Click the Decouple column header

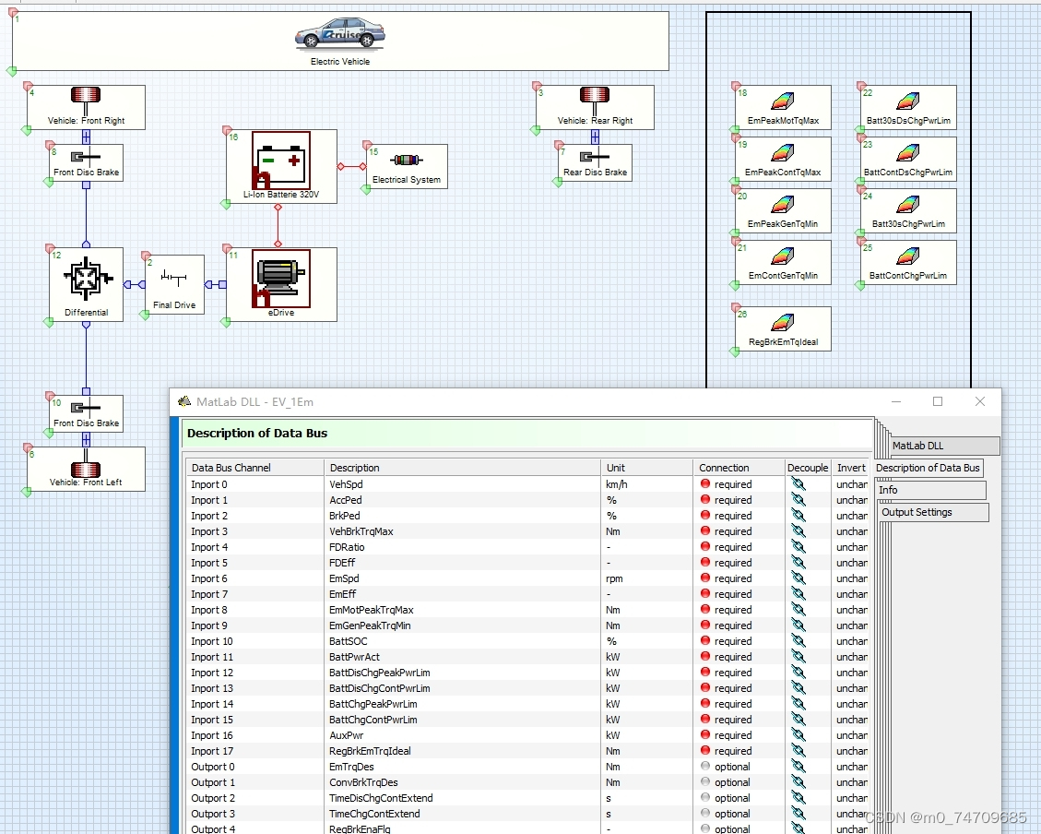[x=808, y=468]
